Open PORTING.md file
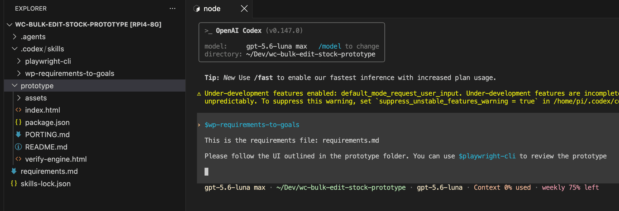The width and height of the screenshot is (619, 211). pos(47,135)
